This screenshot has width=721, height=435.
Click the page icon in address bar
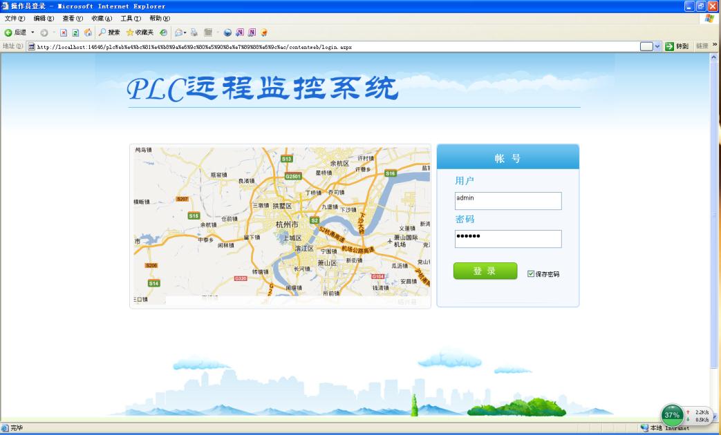[31, 47]
